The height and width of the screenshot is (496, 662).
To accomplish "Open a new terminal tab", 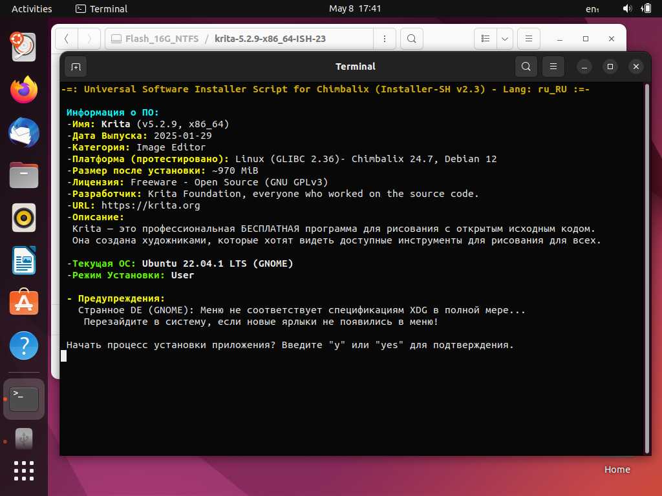I will click(76, 67).
